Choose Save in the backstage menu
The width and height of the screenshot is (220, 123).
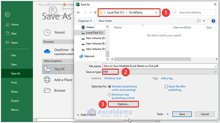coord(14,65)
